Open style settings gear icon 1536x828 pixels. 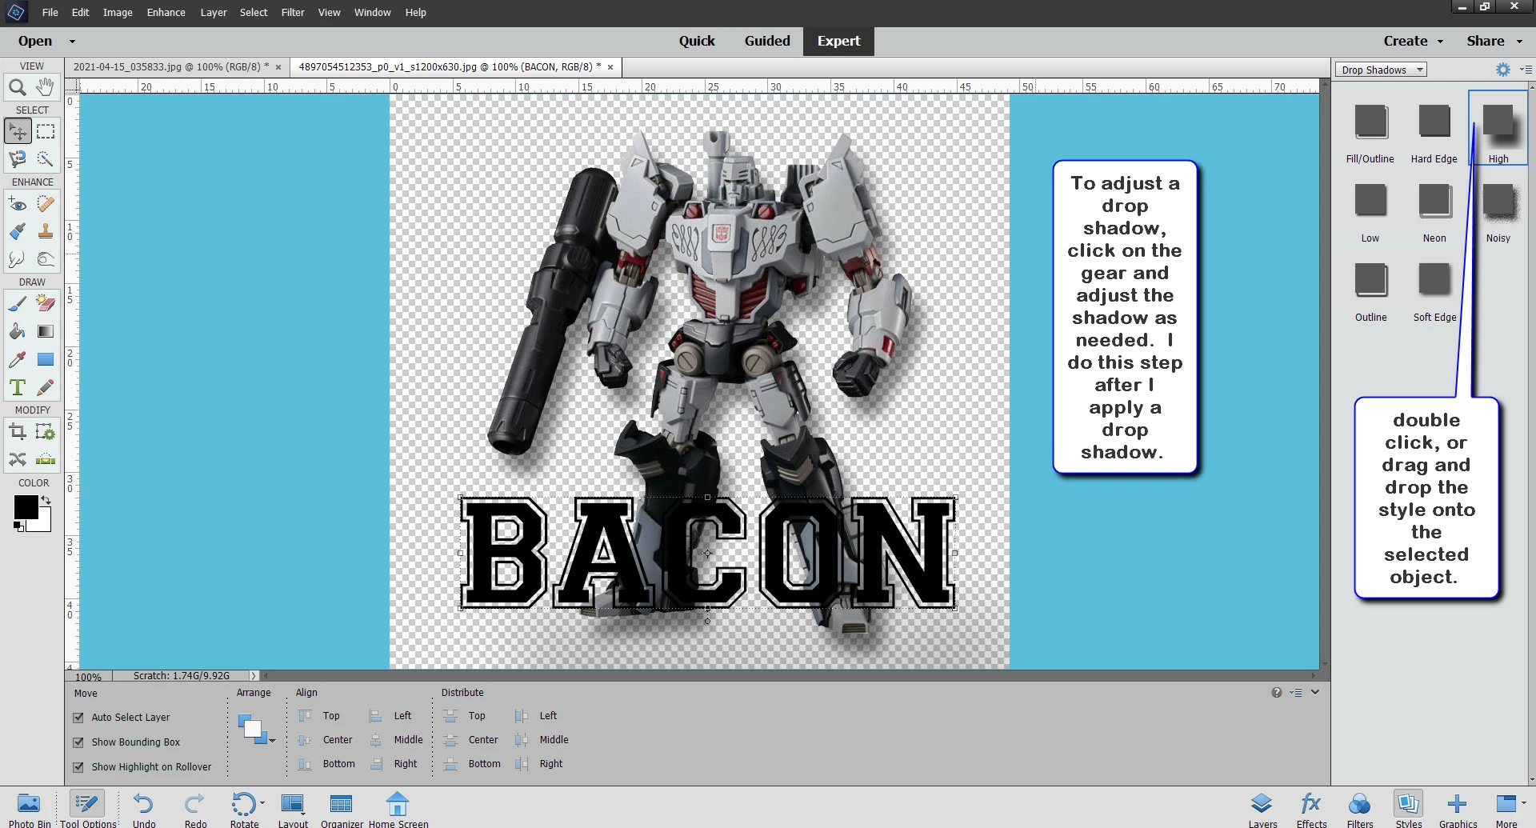(x=1502, y=70)
